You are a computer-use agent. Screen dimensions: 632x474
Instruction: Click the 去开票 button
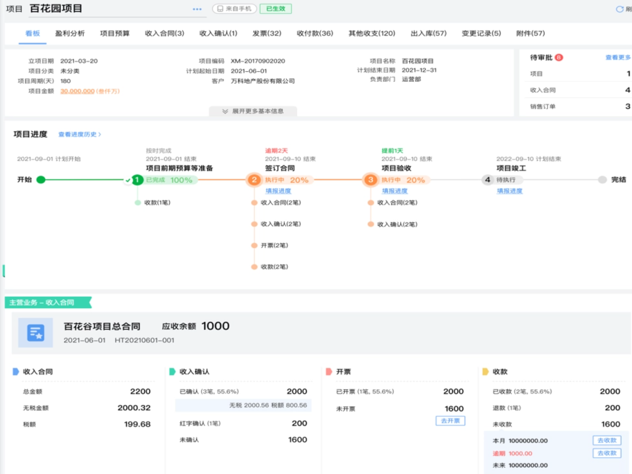pyautogui.click(x=450, y=421)
